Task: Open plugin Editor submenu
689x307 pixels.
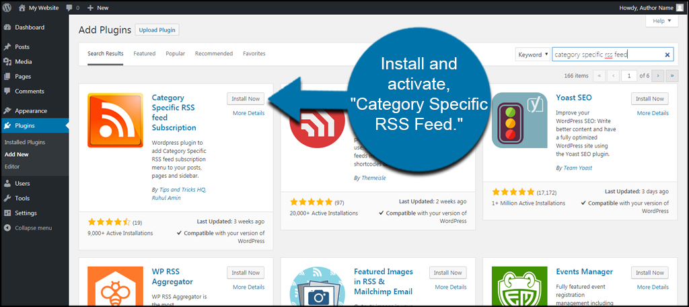Action: 12,167
